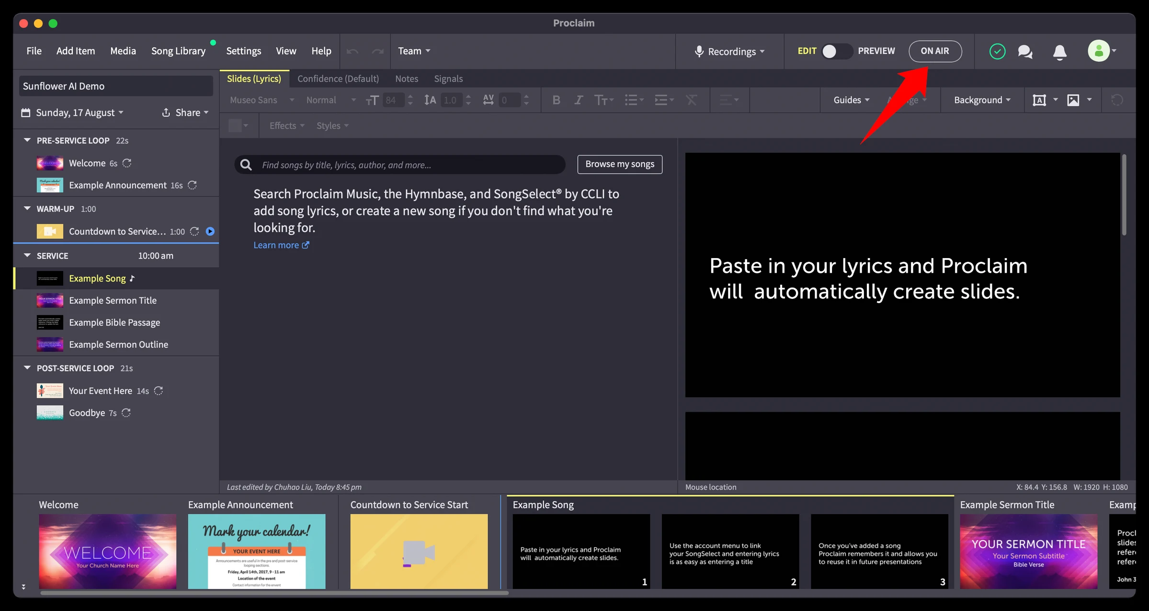
Task: Click the Browse my songs button
Action: click(x=620, y=164)
